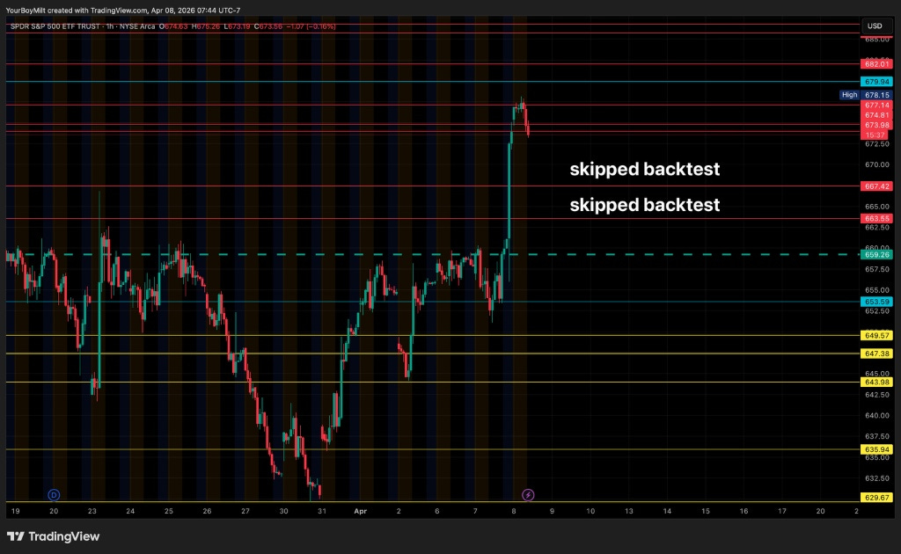Click the Apr label on the time axis
The image size is (901, 554).
coord(360,511)
